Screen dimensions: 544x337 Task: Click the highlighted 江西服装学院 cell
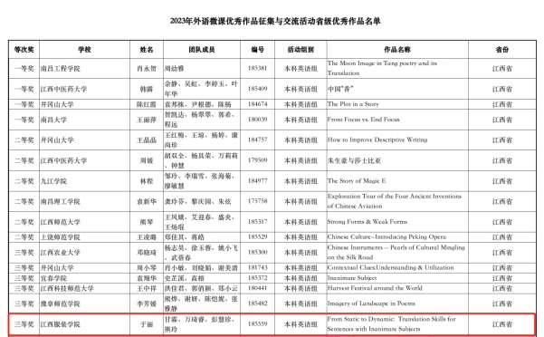pyautogui.click(x=84, y=324)
